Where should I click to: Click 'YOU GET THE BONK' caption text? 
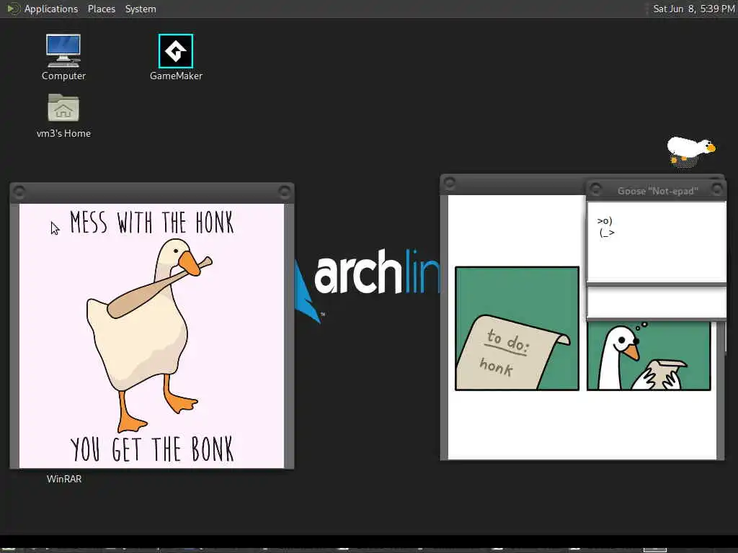click(151, 449)
